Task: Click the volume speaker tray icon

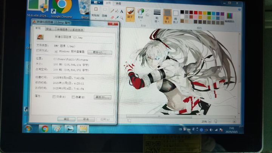Action: click(x=211, y=130)
